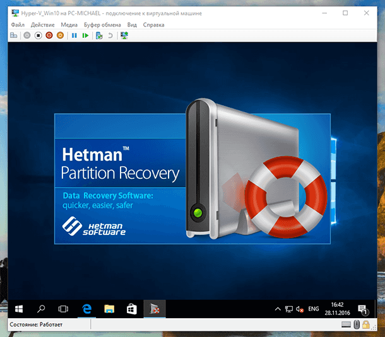The height and width of the screenshot is (337, 385).
Task: Open Task View on guest taskbar
Action: tap(63, 309)
